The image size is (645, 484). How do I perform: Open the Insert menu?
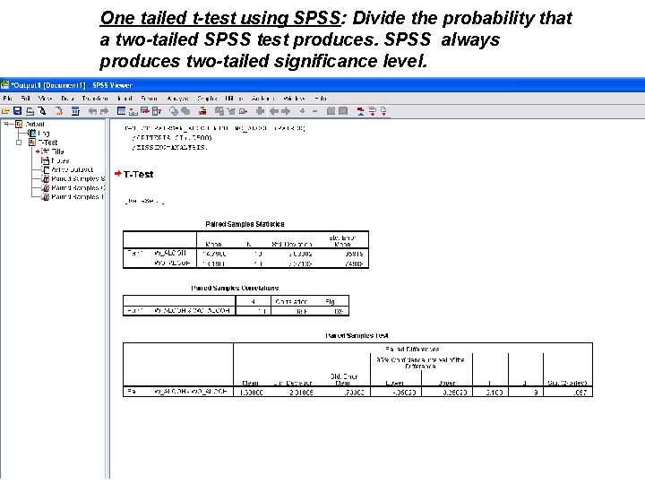(125, 99)
